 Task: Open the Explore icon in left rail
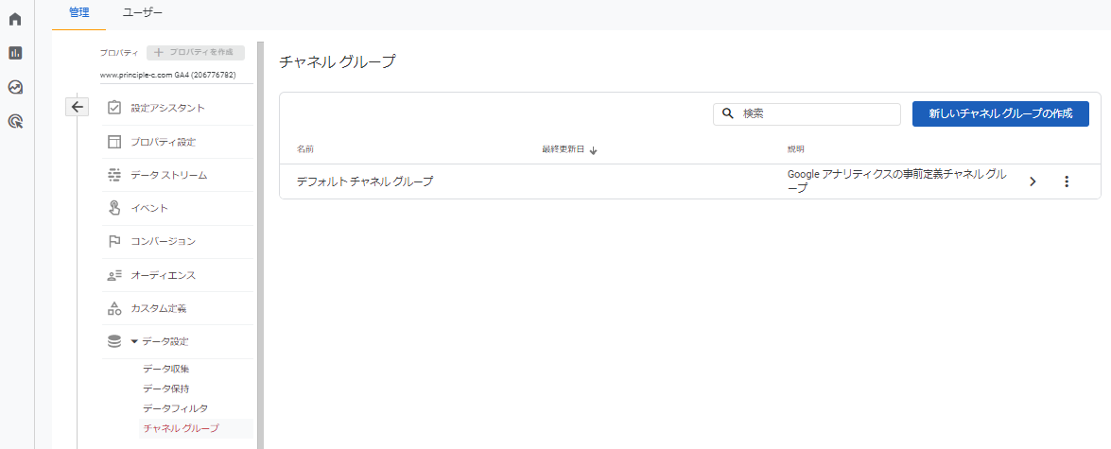tap(15, 87)
